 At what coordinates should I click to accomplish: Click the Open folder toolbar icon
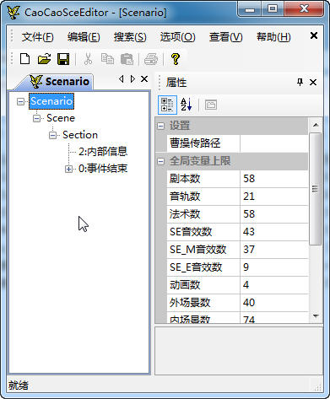tap(44, 59)
